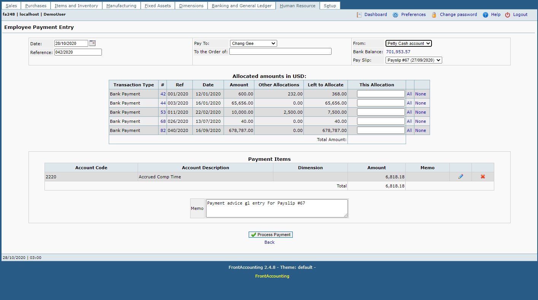Click None for payment 001/2020
This screenshot has height=300, width=538.
pos(421,94)
